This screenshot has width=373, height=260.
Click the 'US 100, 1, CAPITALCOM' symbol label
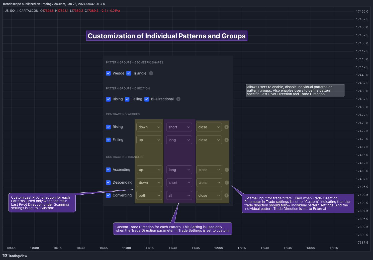(x=22, y=11)
